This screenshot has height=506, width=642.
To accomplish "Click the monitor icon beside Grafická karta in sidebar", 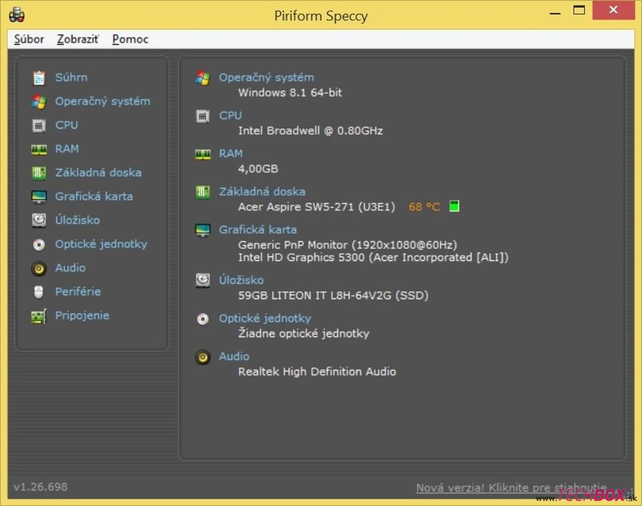I will [x=39, y=197].
